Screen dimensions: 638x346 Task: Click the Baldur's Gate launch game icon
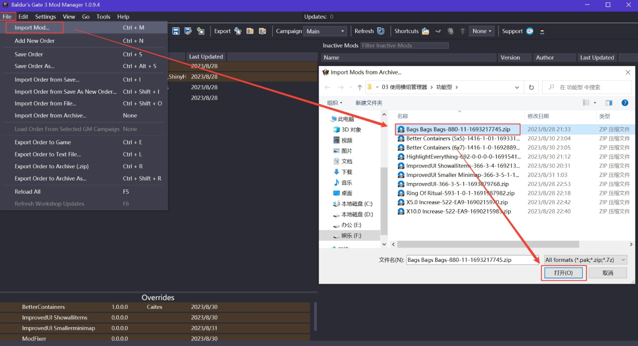click(x=463, y=31)
